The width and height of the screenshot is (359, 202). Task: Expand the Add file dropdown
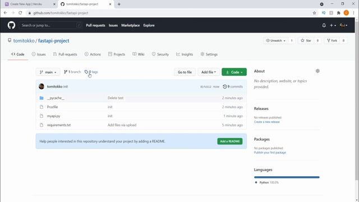208,72
